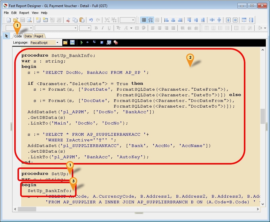Viewport: 270px width, 222px height.
Task: Save the script using the disk icon
Action: (72, 42)
